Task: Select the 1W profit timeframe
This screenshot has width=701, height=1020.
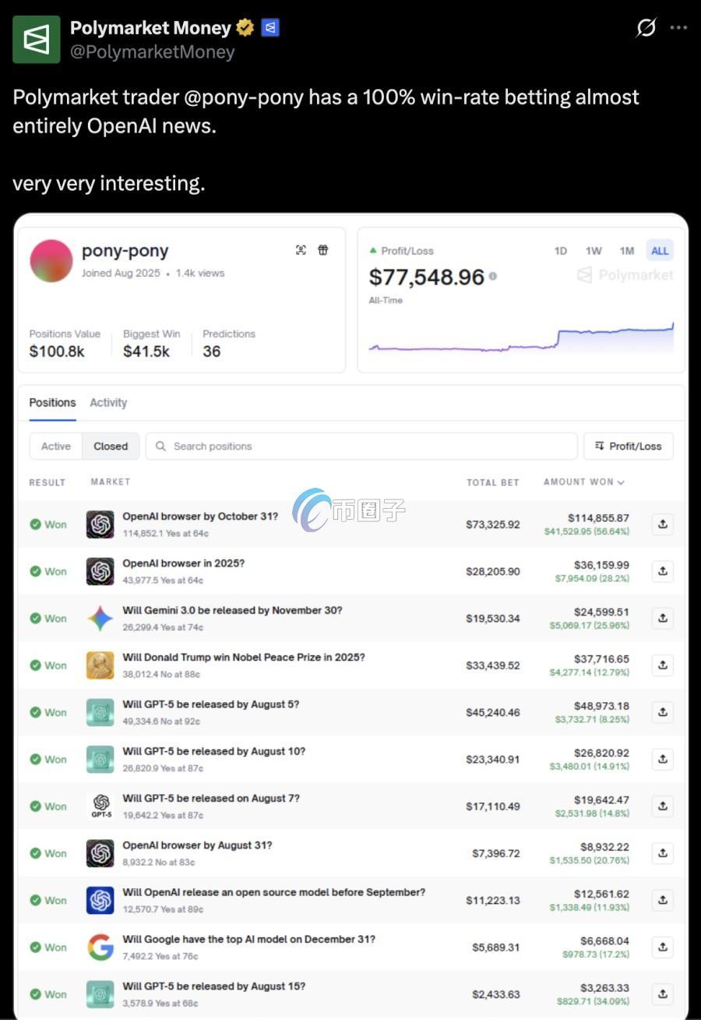Action: pos(594,251)
